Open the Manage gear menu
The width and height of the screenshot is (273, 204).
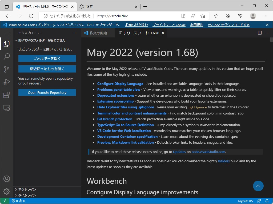pos(7,191)
